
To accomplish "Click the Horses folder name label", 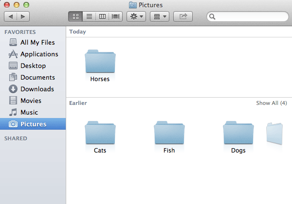I will 100,79.
